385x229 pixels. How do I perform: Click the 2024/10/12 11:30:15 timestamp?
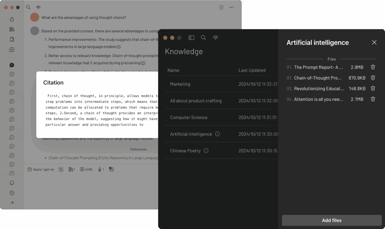pos(258,151)
